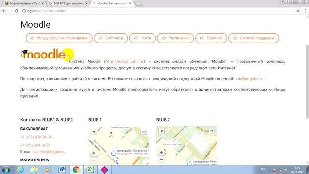Open Система поддержки page
The image size is (309, 174).
(253, 38)
